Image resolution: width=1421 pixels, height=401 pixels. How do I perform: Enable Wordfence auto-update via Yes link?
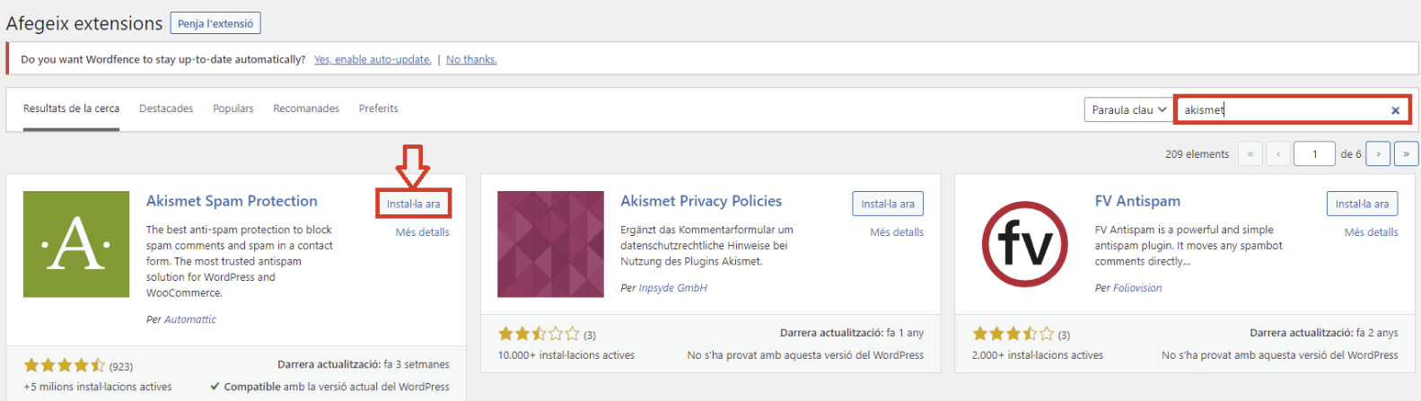click(x=373, y=59)
